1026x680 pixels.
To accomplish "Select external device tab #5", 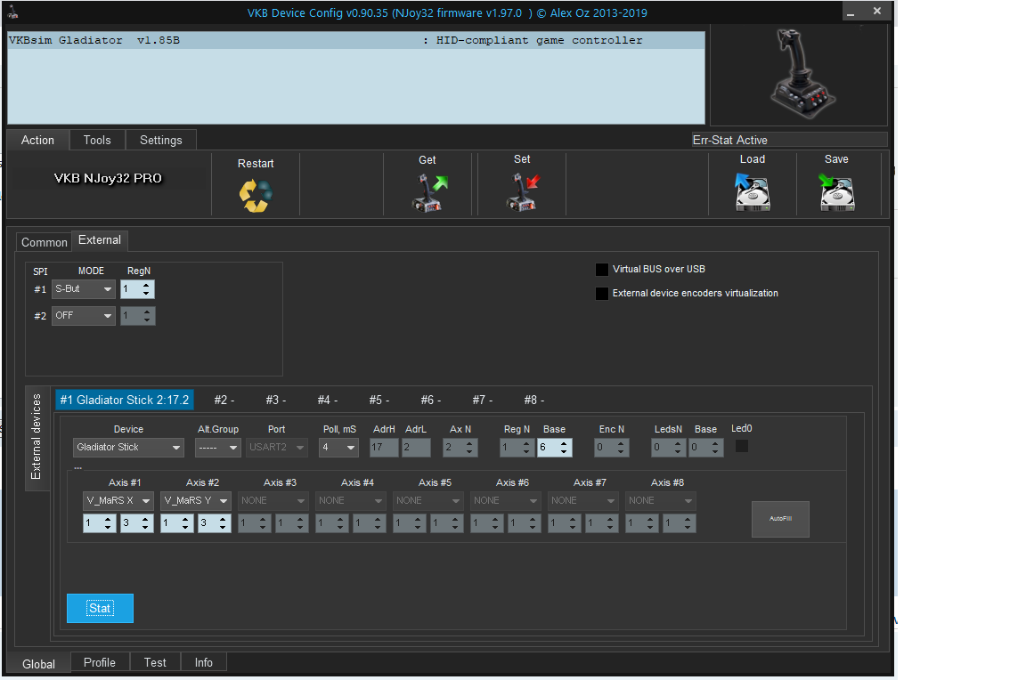I will click(379, 401).
